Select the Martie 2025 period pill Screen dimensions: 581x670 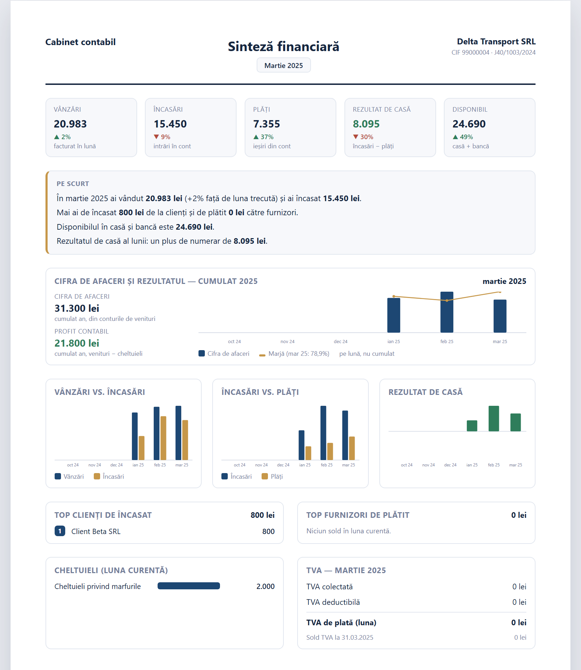pyautogui.click(x=283, y=65)
